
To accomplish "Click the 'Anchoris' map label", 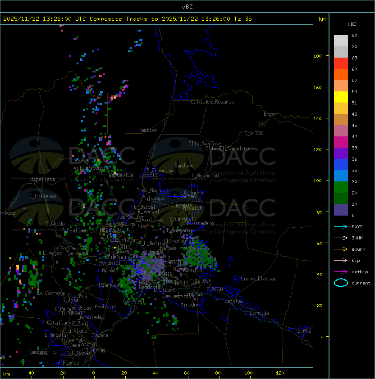I will coord(105,307).
